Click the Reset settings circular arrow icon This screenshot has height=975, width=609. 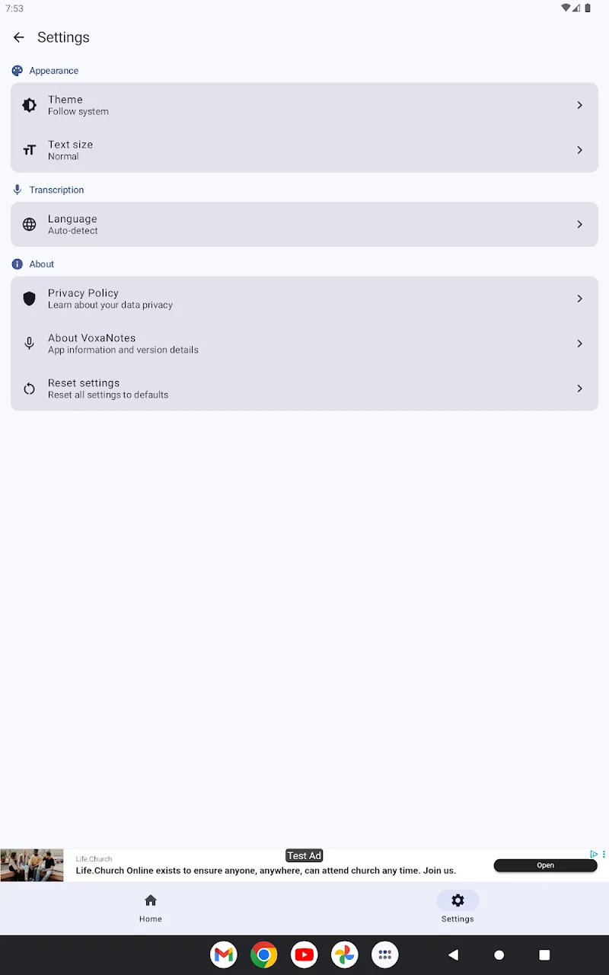click(29, 388)
